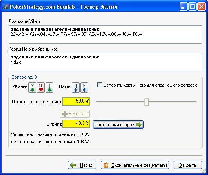The width and height of the screenshot is (208, 175).
Task: Click the KdQd Hero range text
Action: click(16, 62)
